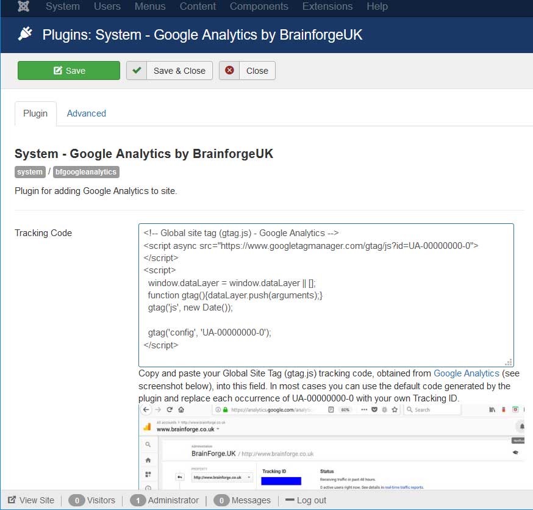Click the red X icon on Close
The width and height of the screenshot is (533, 510).
(229, 70)
